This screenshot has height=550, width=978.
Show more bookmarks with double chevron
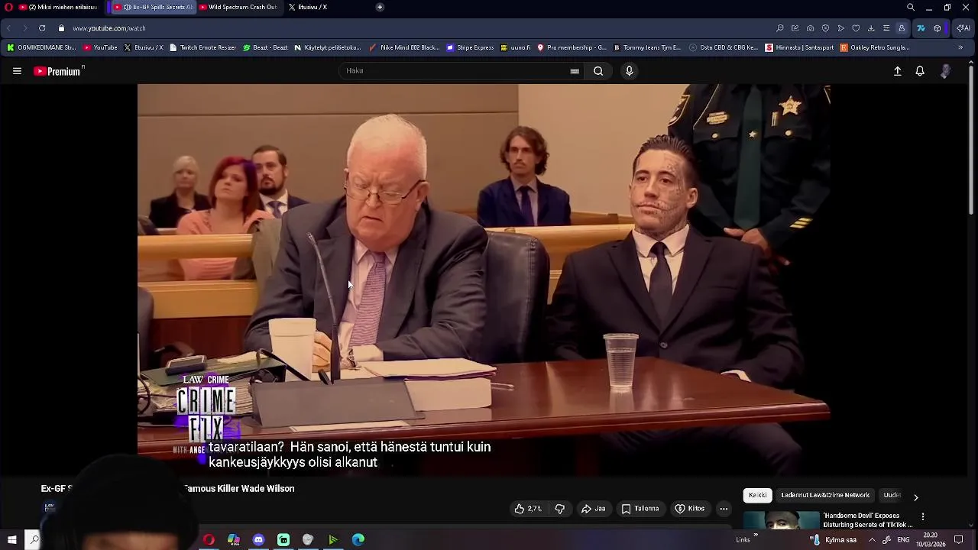[x=960, y=47]
